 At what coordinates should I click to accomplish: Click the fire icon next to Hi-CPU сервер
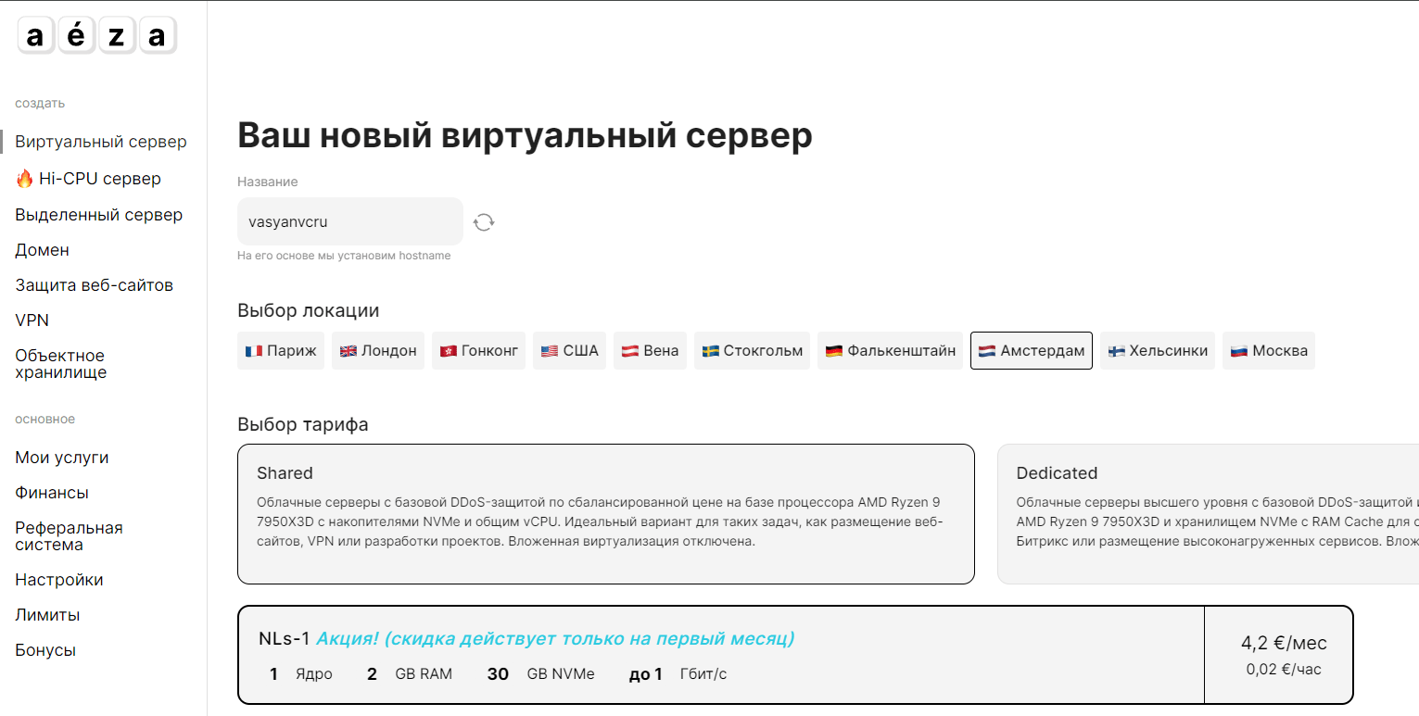coord(23,178)
